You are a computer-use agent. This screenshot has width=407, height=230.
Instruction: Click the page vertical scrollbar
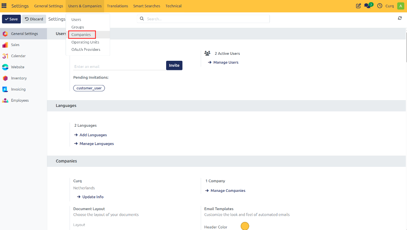coord(406,46)
